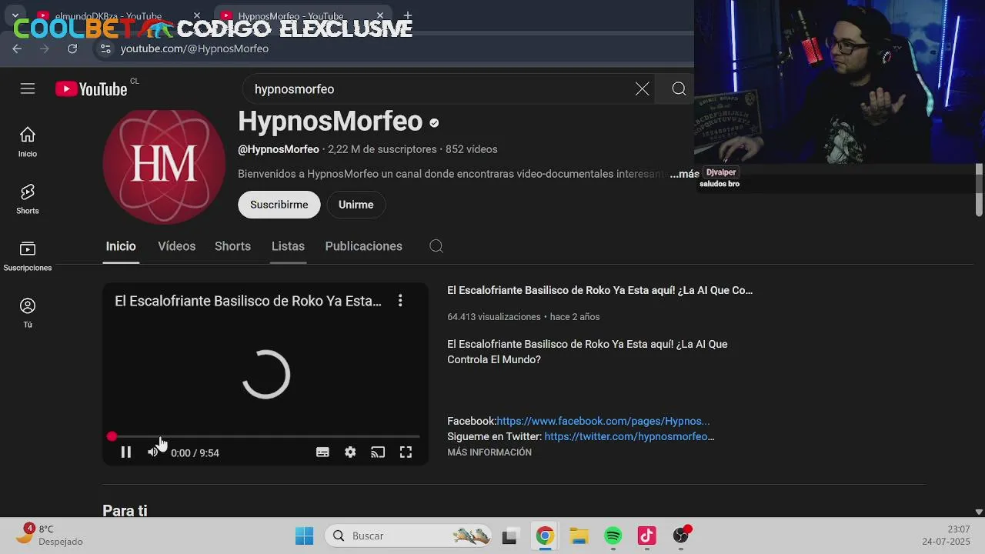The height and width of the screenshot is (554, 985).
Task: Search within the channel using magnifier icon
Action: pyautogui.click(x=436, y=246)
